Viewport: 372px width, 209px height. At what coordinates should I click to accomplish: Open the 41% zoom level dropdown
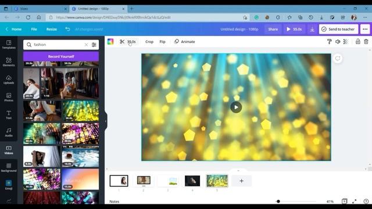[x=330, y=201]
